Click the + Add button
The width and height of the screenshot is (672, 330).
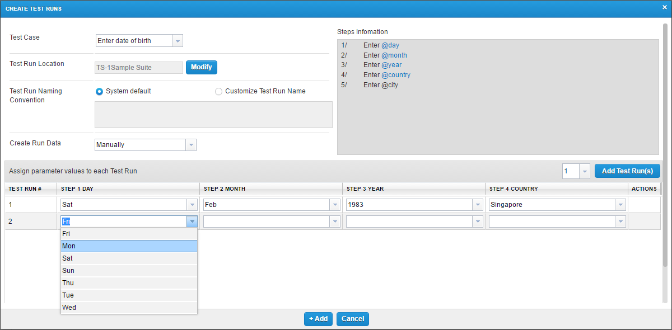(x=318, y=319)
